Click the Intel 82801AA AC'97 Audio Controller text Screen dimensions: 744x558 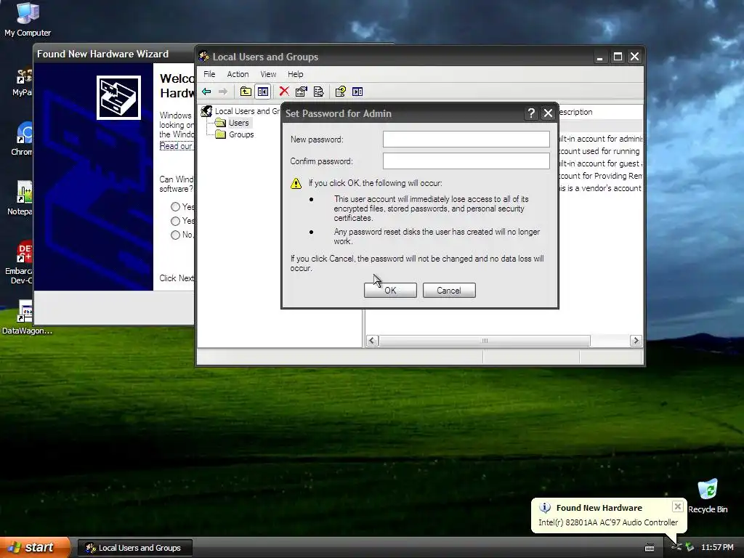[x=608, y=522]
